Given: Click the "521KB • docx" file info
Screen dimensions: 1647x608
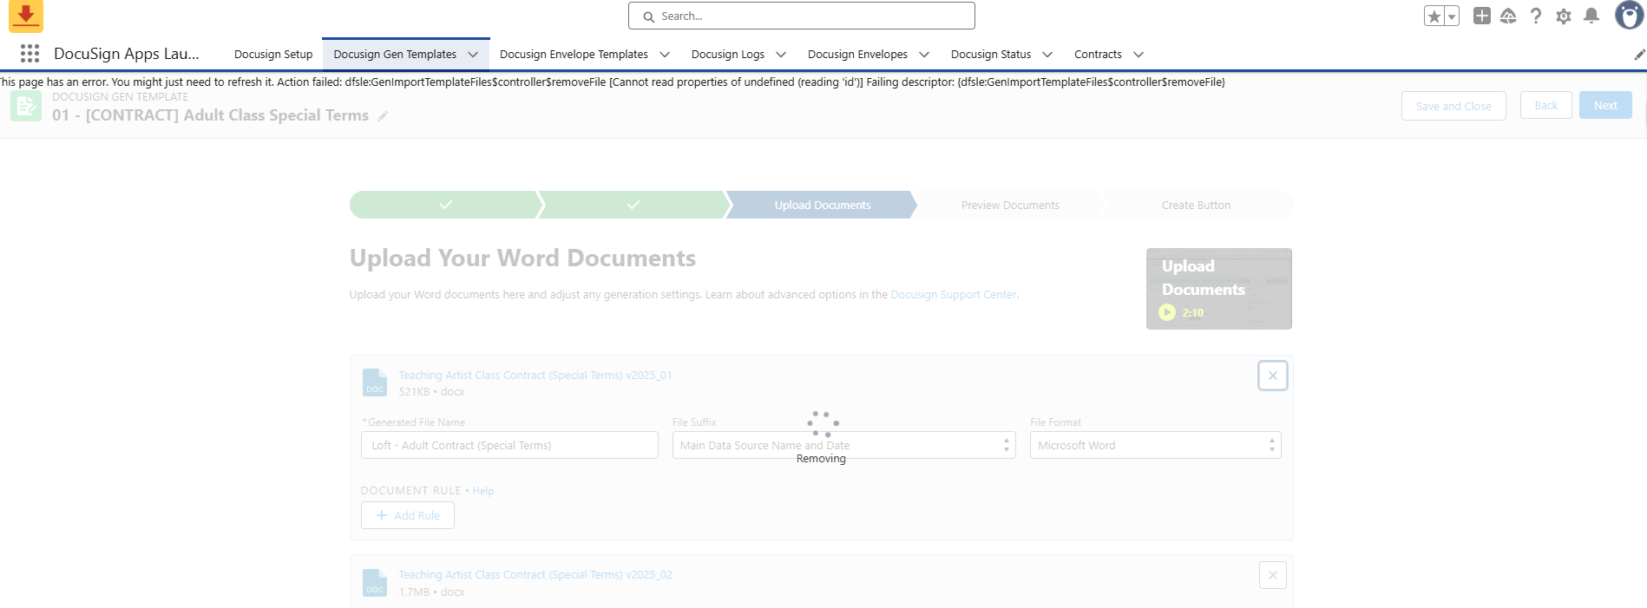Looking at the screenshot, I should point(431,392).
